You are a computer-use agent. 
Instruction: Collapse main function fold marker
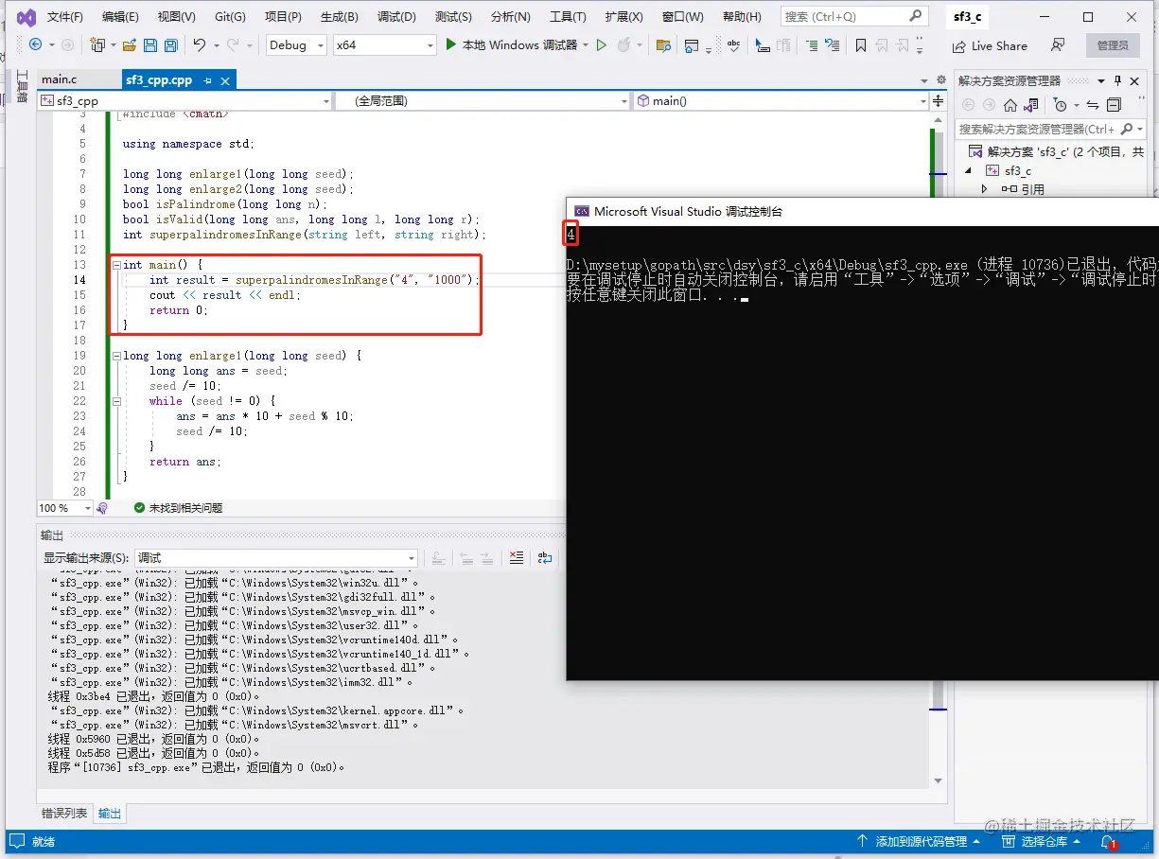(x=116, y=265)
